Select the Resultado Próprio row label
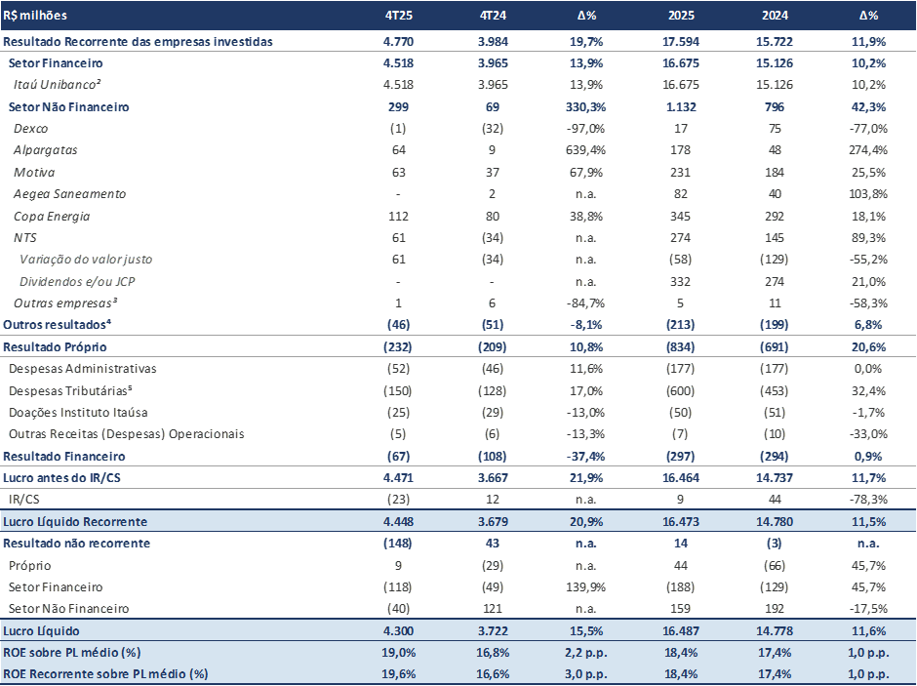This screenshot has width=917, height=686. coord(55,346)
